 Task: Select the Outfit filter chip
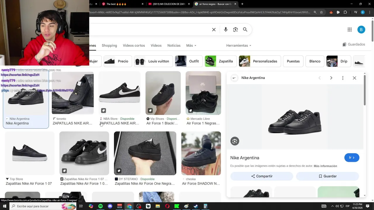tap(189, 61)
